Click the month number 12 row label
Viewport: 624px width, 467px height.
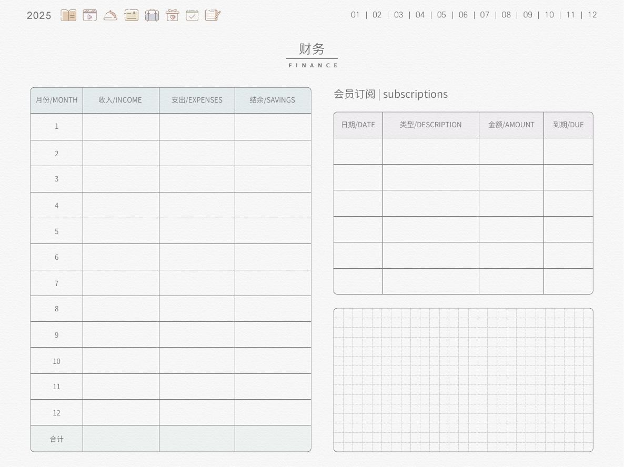point(56,412)
